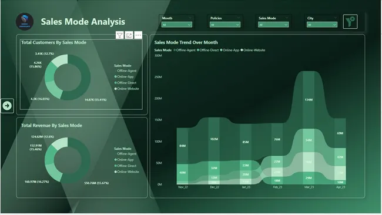
Task: Select Online-App in customers chart legend
Action: [124, 77]
